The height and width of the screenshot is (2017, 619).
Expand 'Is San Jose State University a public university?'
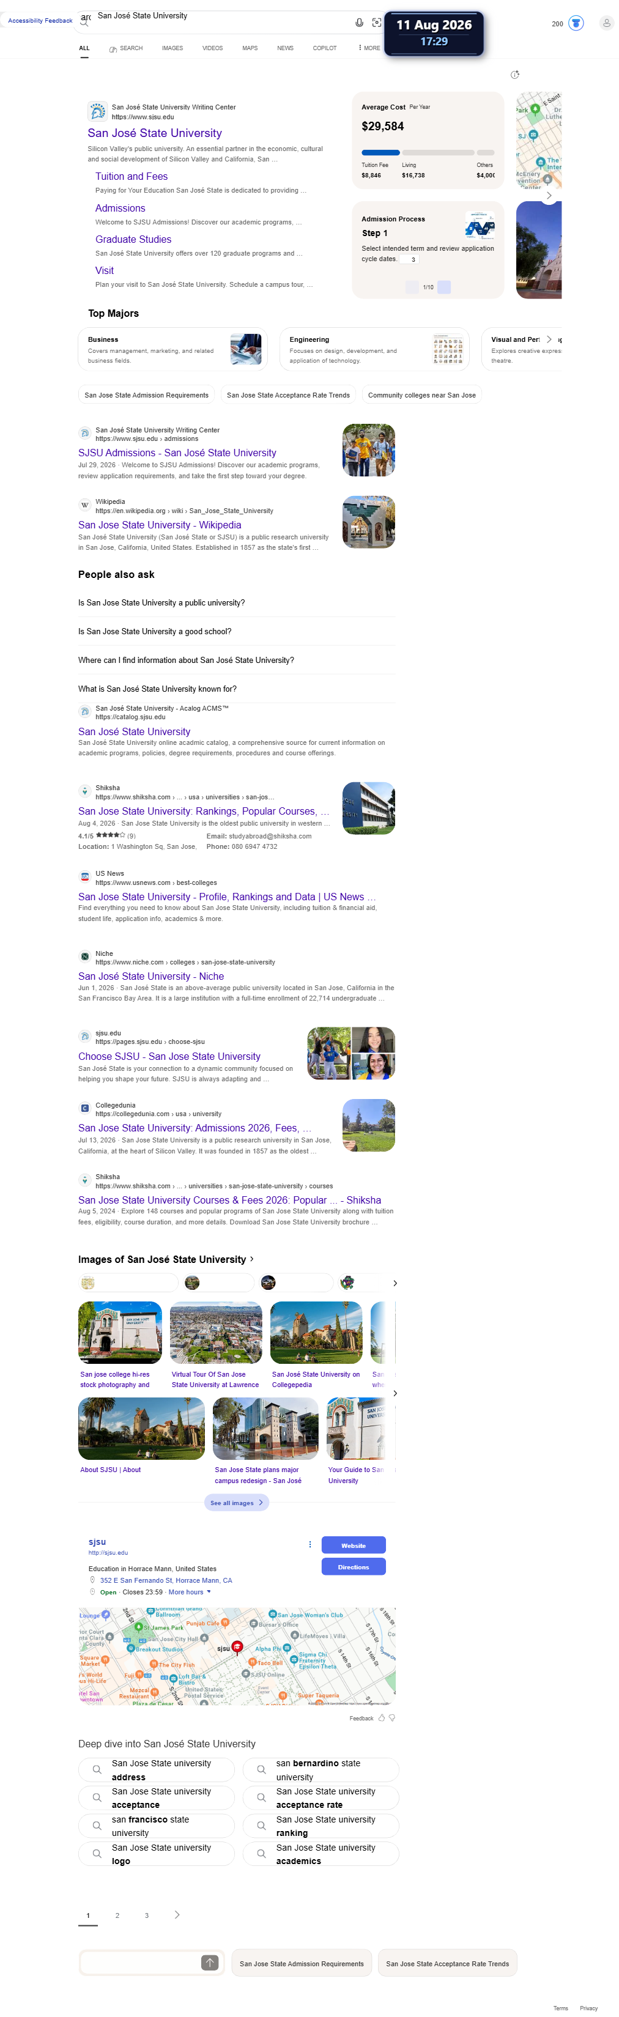[236, 603]
